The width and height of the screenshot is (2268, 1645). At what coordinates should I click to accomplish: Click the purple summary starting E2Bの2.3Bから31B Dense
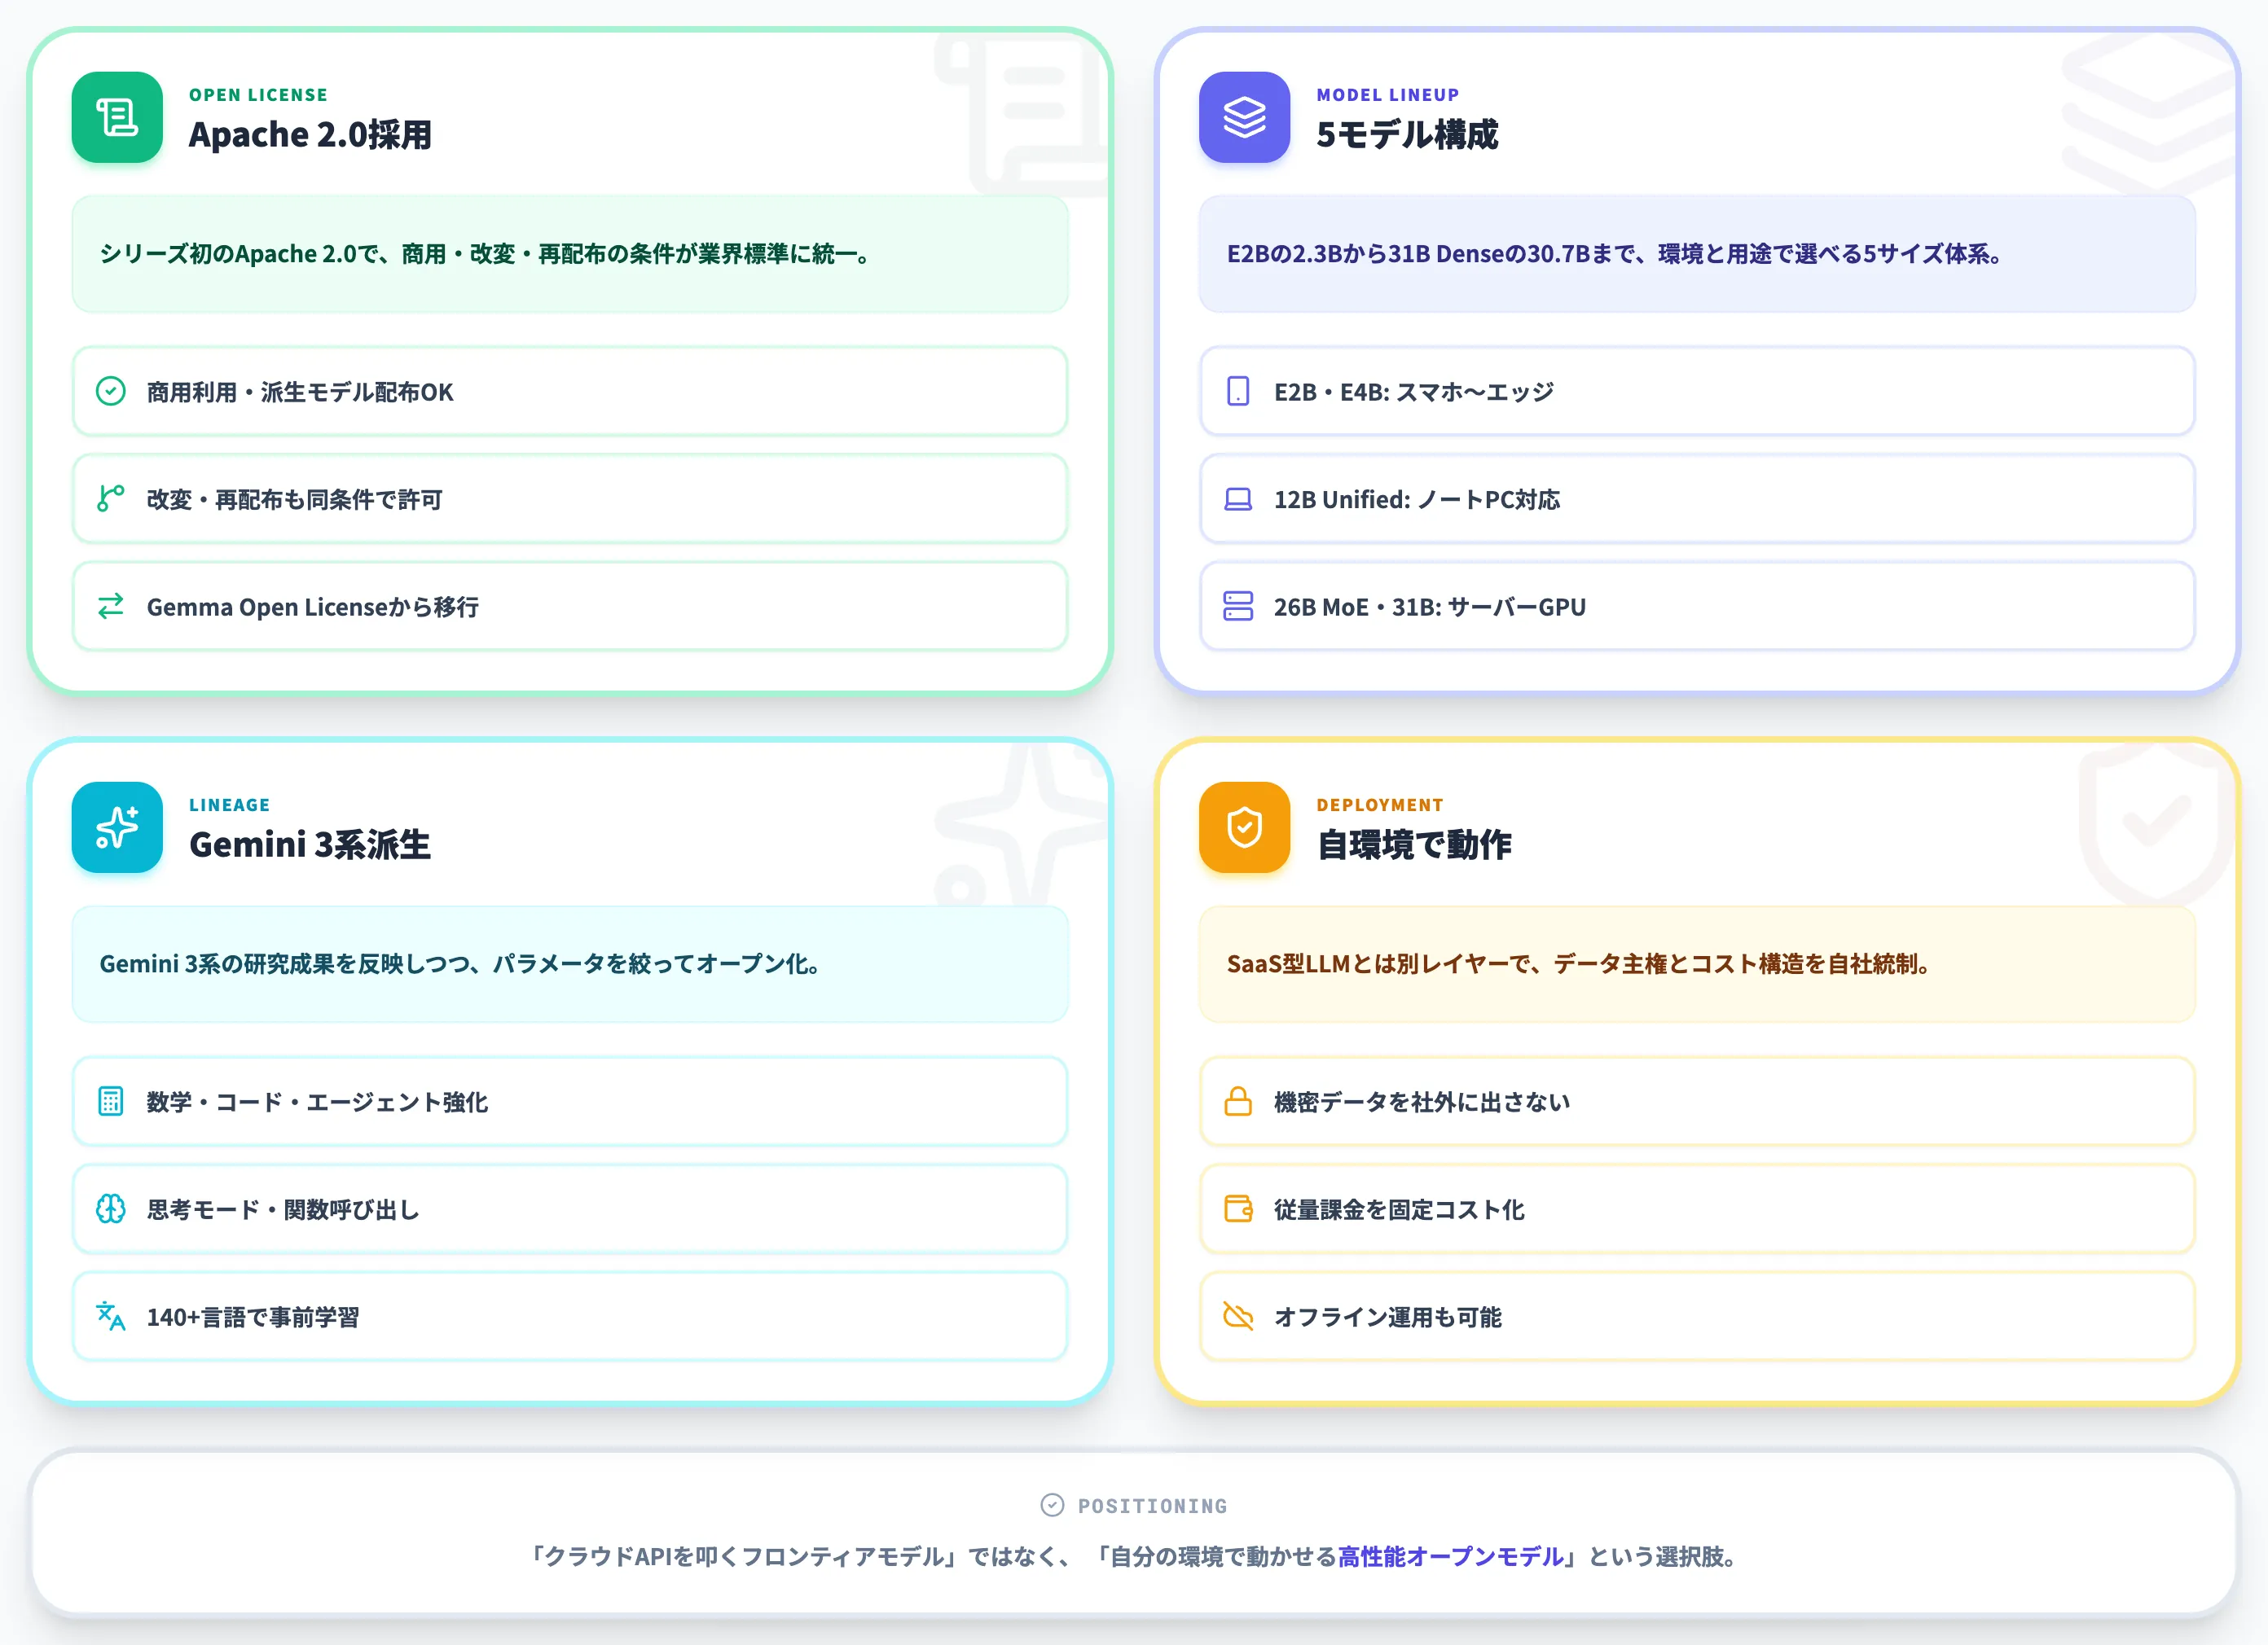pos(1697,254)
